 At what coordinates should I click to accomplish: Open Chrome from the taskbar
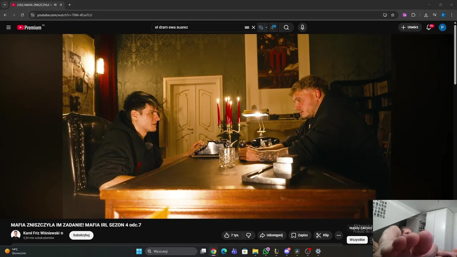point(214,251)
